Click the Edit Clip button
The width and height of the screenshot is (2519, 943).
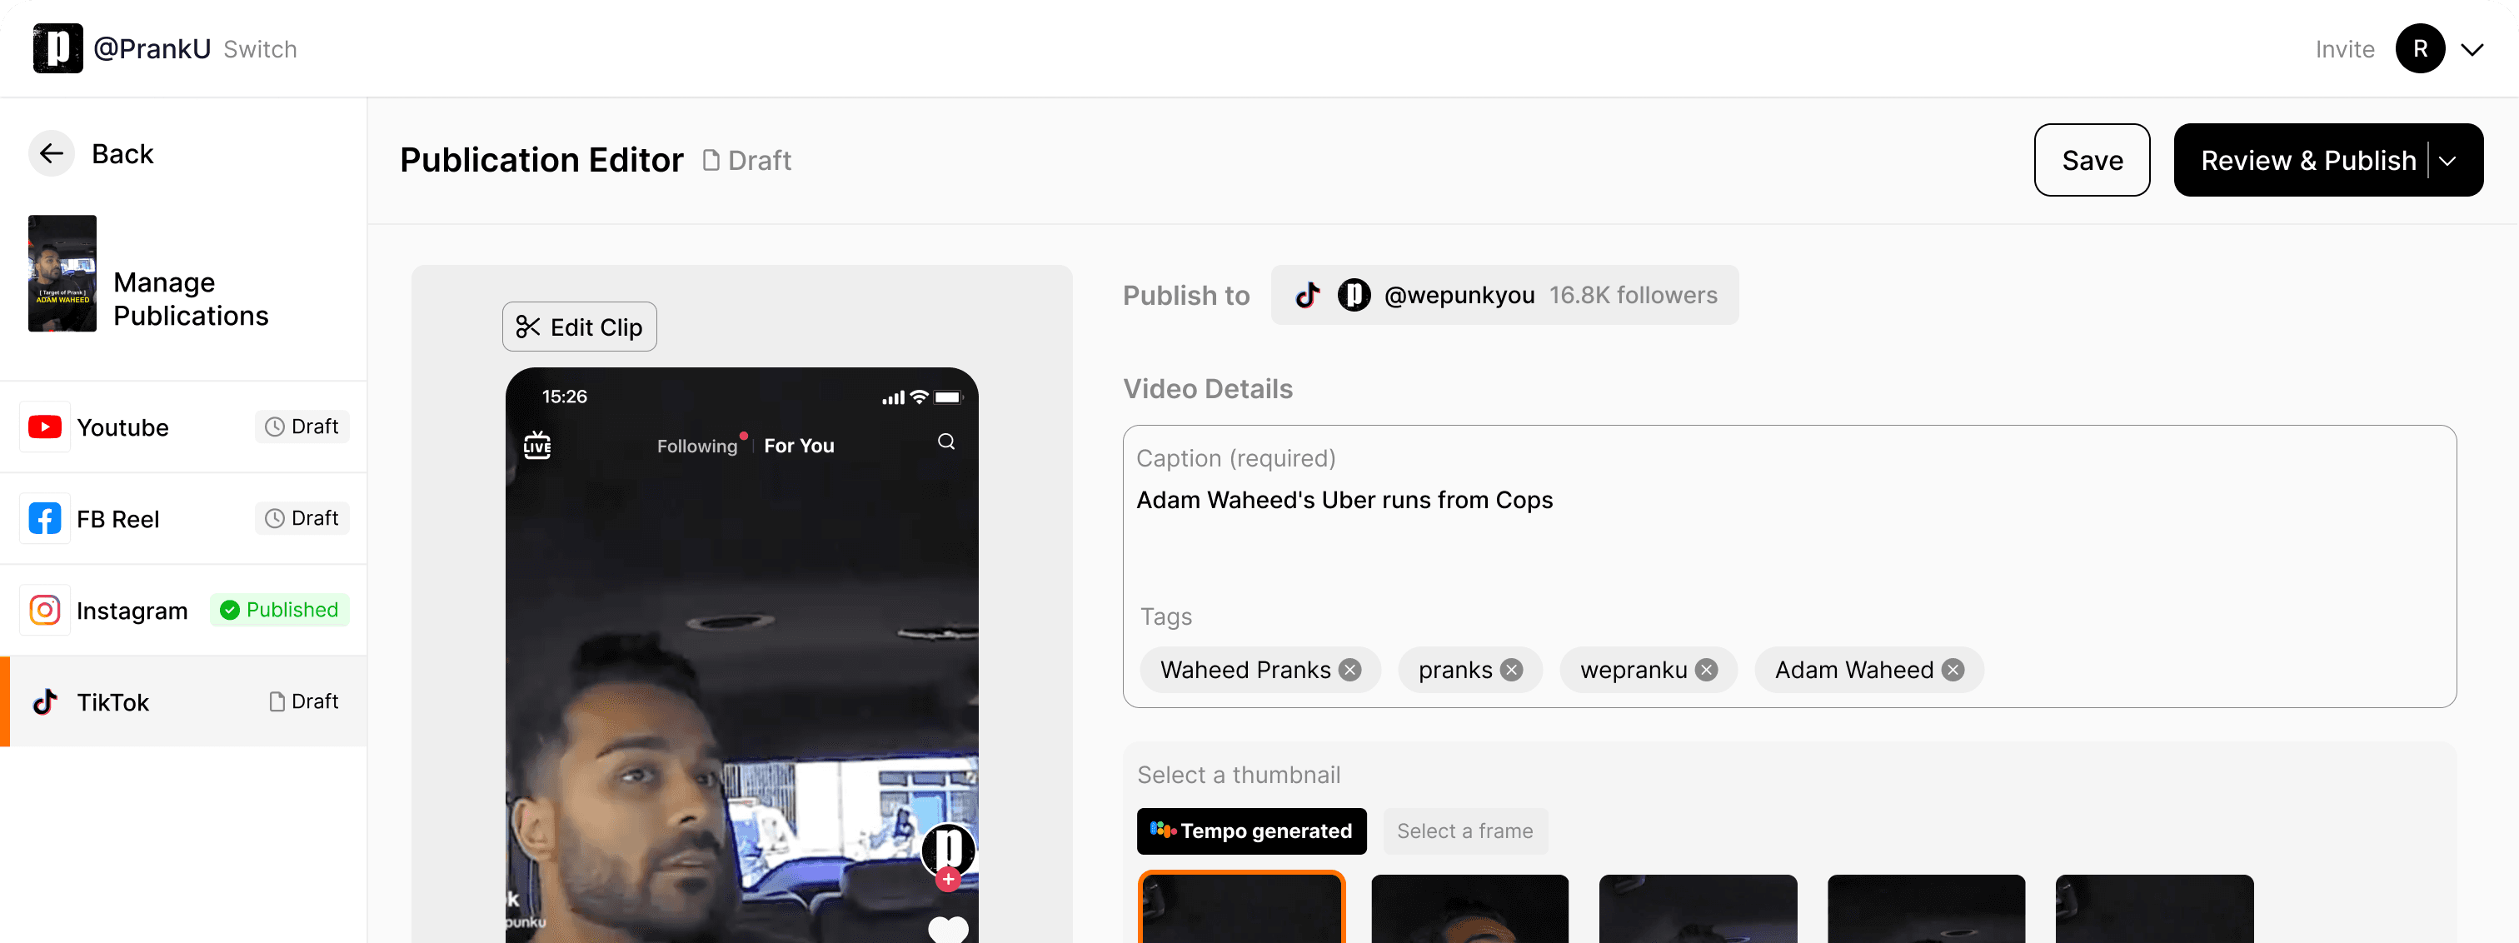[x=579, y=327]
